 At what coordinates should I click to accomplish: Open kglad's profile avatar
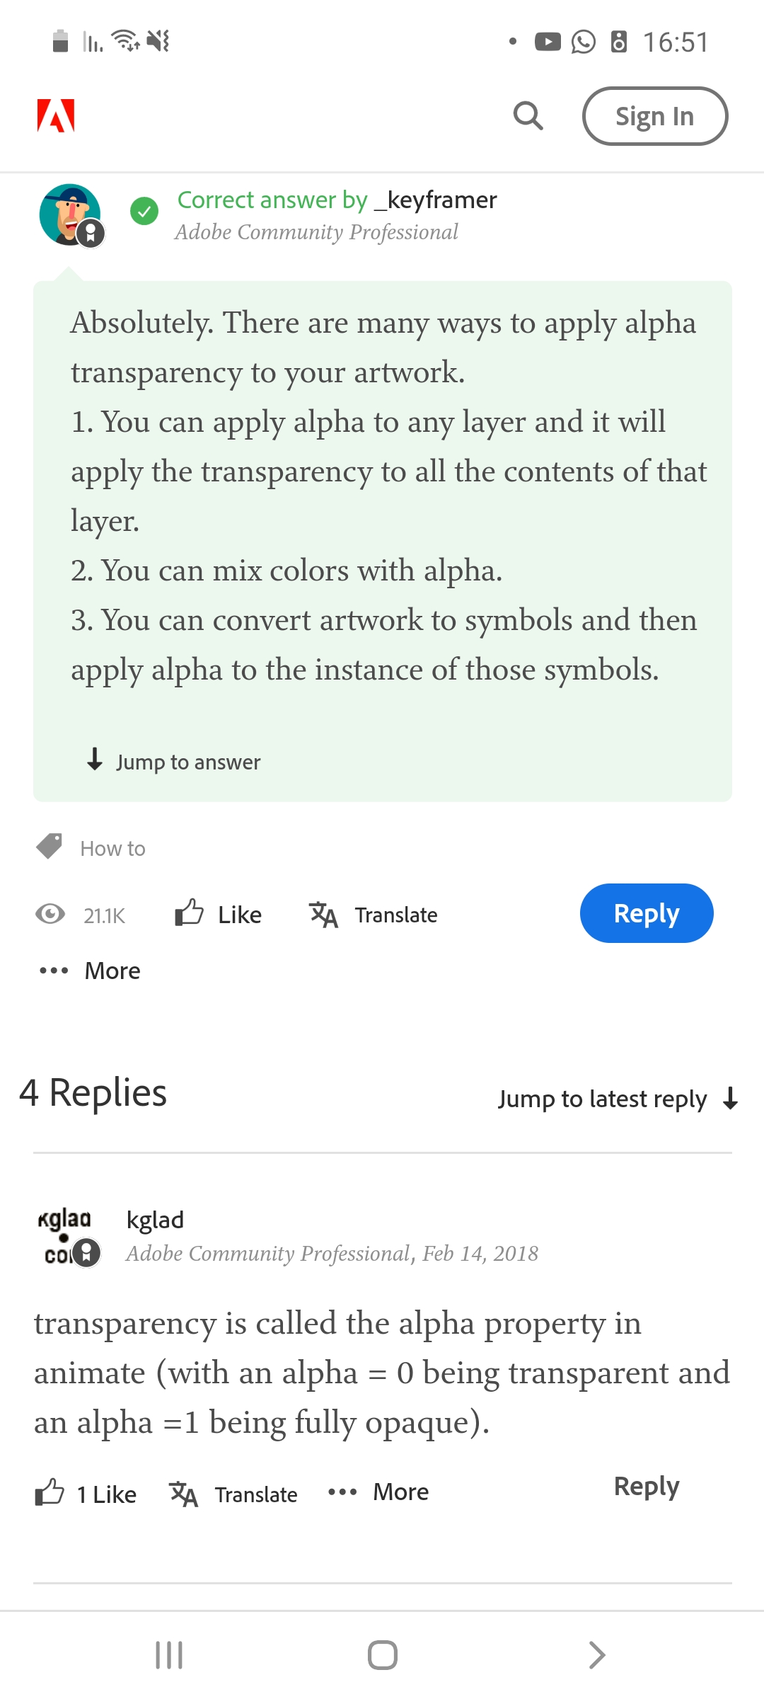[66, 1235]
